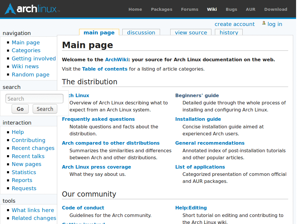
Task: Open Wiki news in the sidebar
Action: (x=25, y=66)
